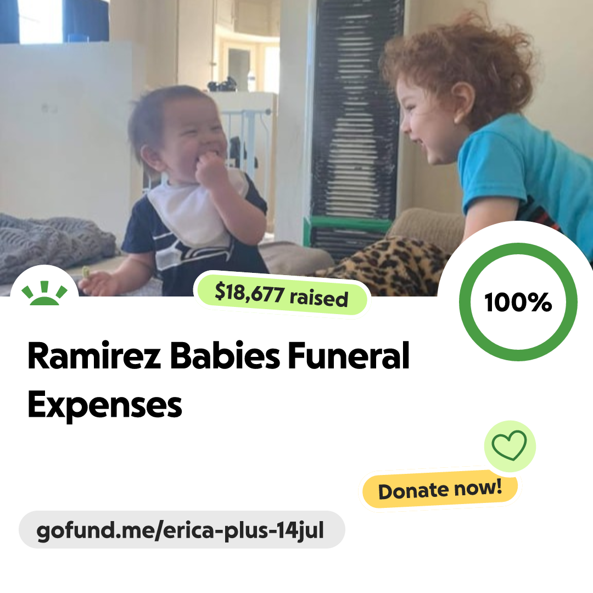This screenshot has width=593, height=593.
Task: Select the Ramirez Babies Funeral Expenses title
Action: [x=218, y=380]
